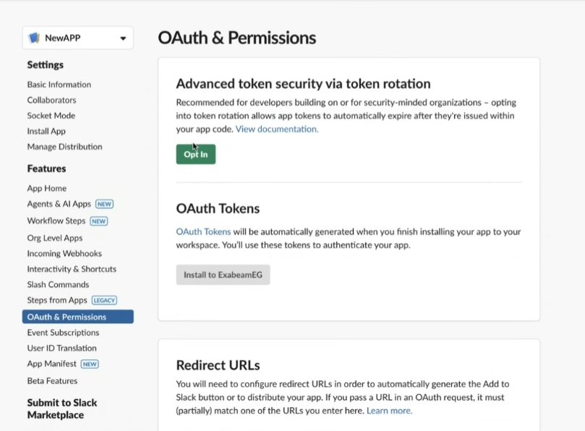This screenshot has width=585, height=431.
Task: Select Slash Commands in Features
Action: pyautogui.click(x=58, y=285)
